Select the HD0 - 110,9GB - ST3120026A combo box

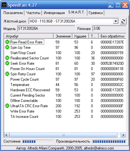(x=74, y=21)
